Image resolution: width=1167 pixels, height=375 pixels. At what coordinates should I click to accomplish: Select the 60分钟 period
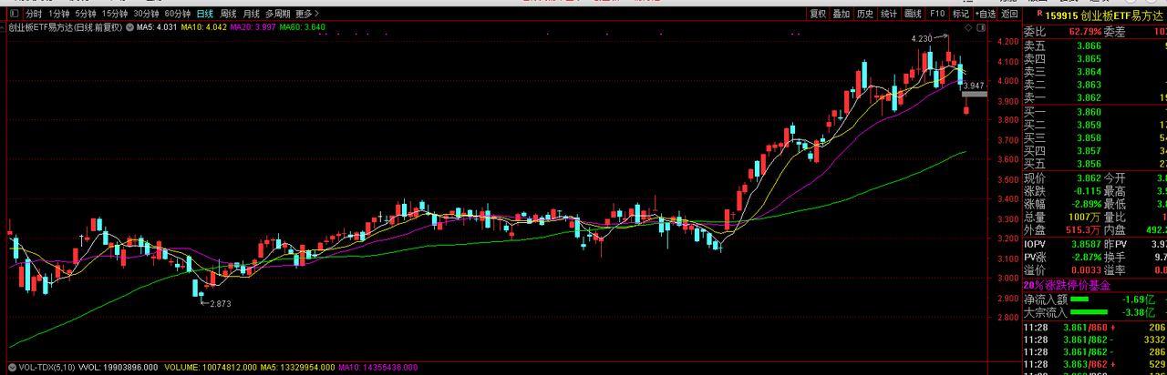[178, 14]
